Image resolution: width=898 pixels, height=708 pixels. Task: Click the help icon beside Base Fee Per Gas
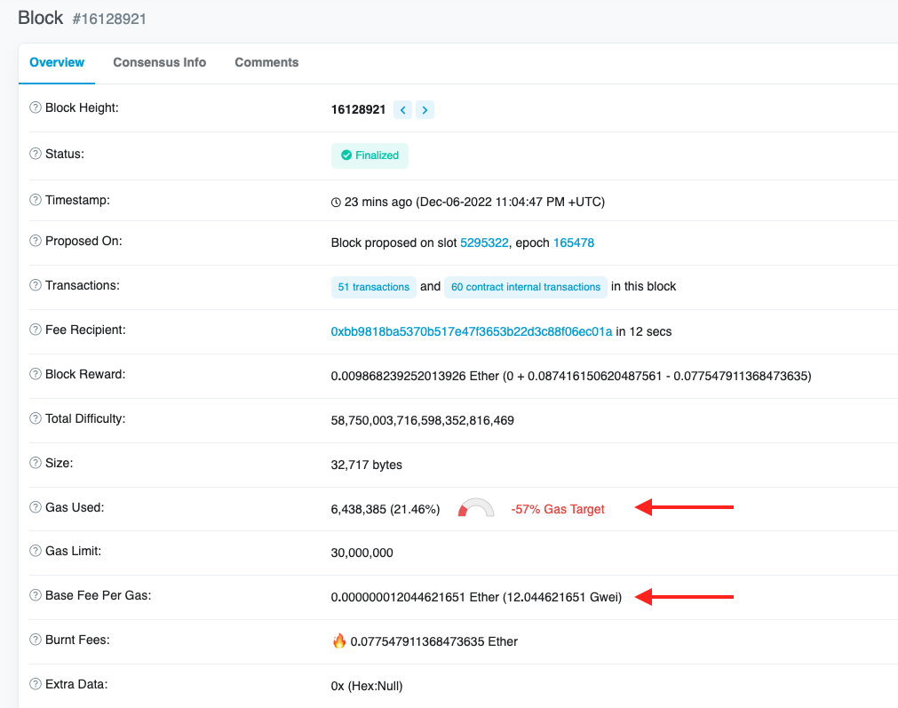pos(34,595)
